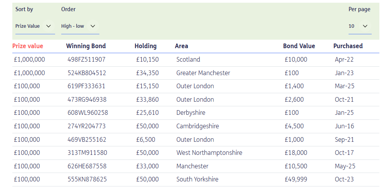384x193 pixels.
Task: Sort by the Prize value column header
Action: coord(28,46)
